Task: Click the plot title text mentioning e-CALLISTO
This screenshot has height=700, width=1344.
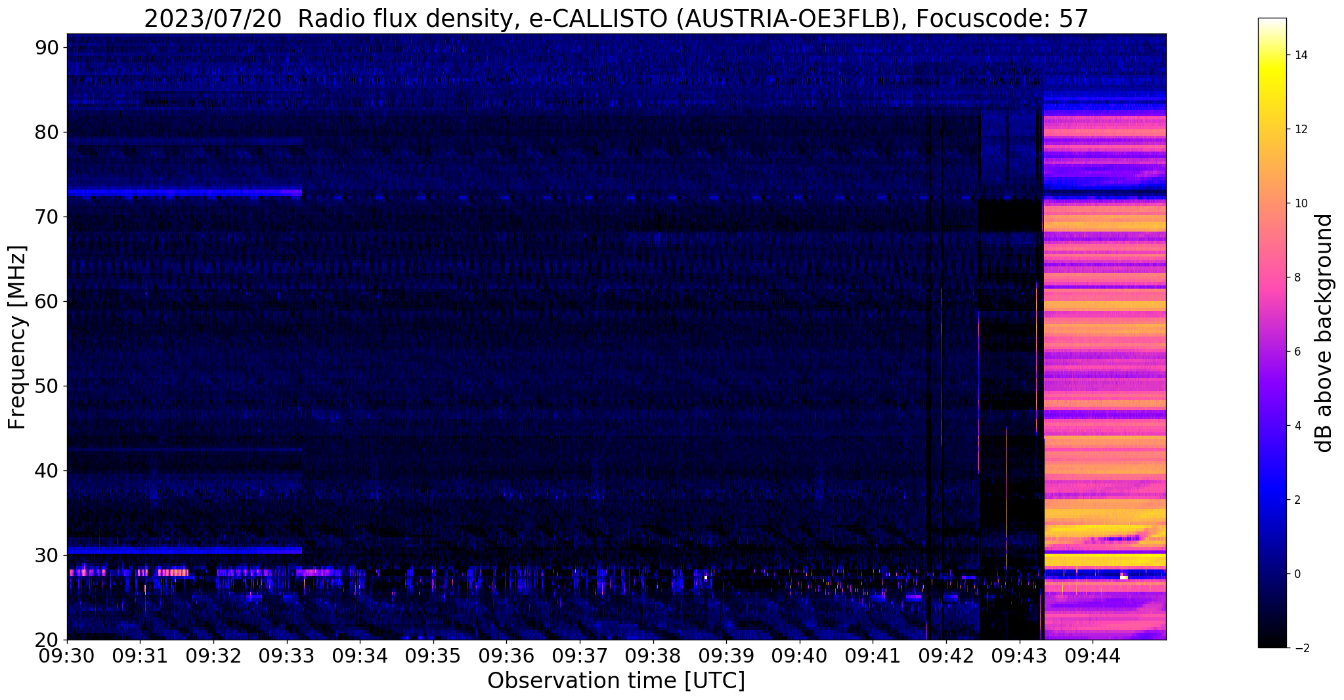Action: pos(616,18)
